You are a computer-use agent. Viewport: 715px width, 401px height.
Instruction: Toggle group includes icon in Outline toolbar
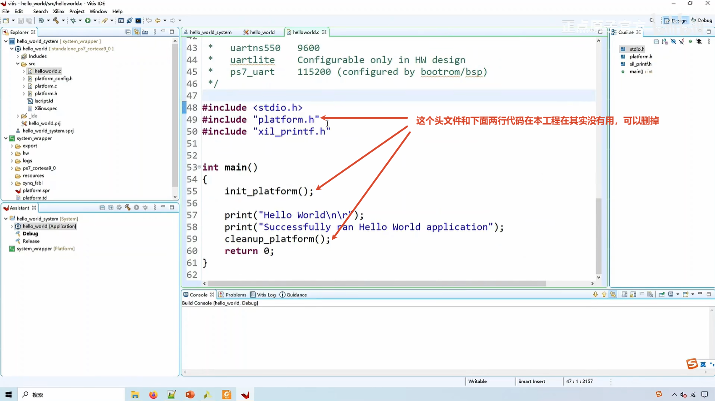pos(699,42)
